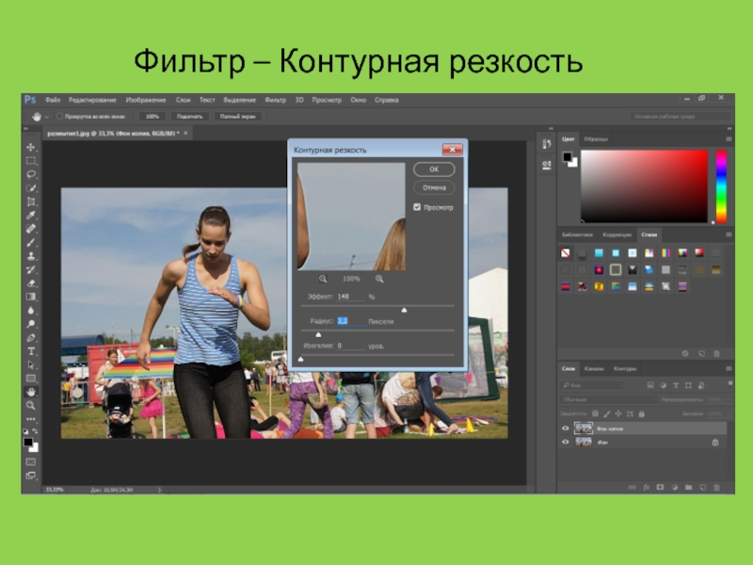Open the Styles panel flyout menu
The width and height of the screenshot is (753, 565).
coord(729,234)
